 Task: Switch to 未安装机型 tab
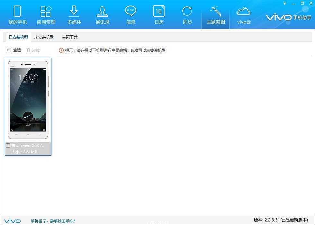(44, 37)
